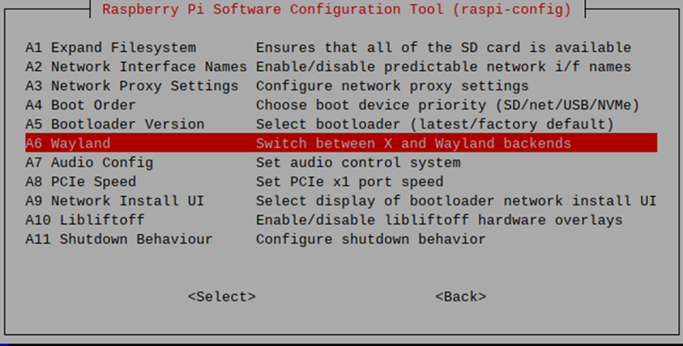Click 'Set PCIe x1 port speed' description

tap(349, 182)
